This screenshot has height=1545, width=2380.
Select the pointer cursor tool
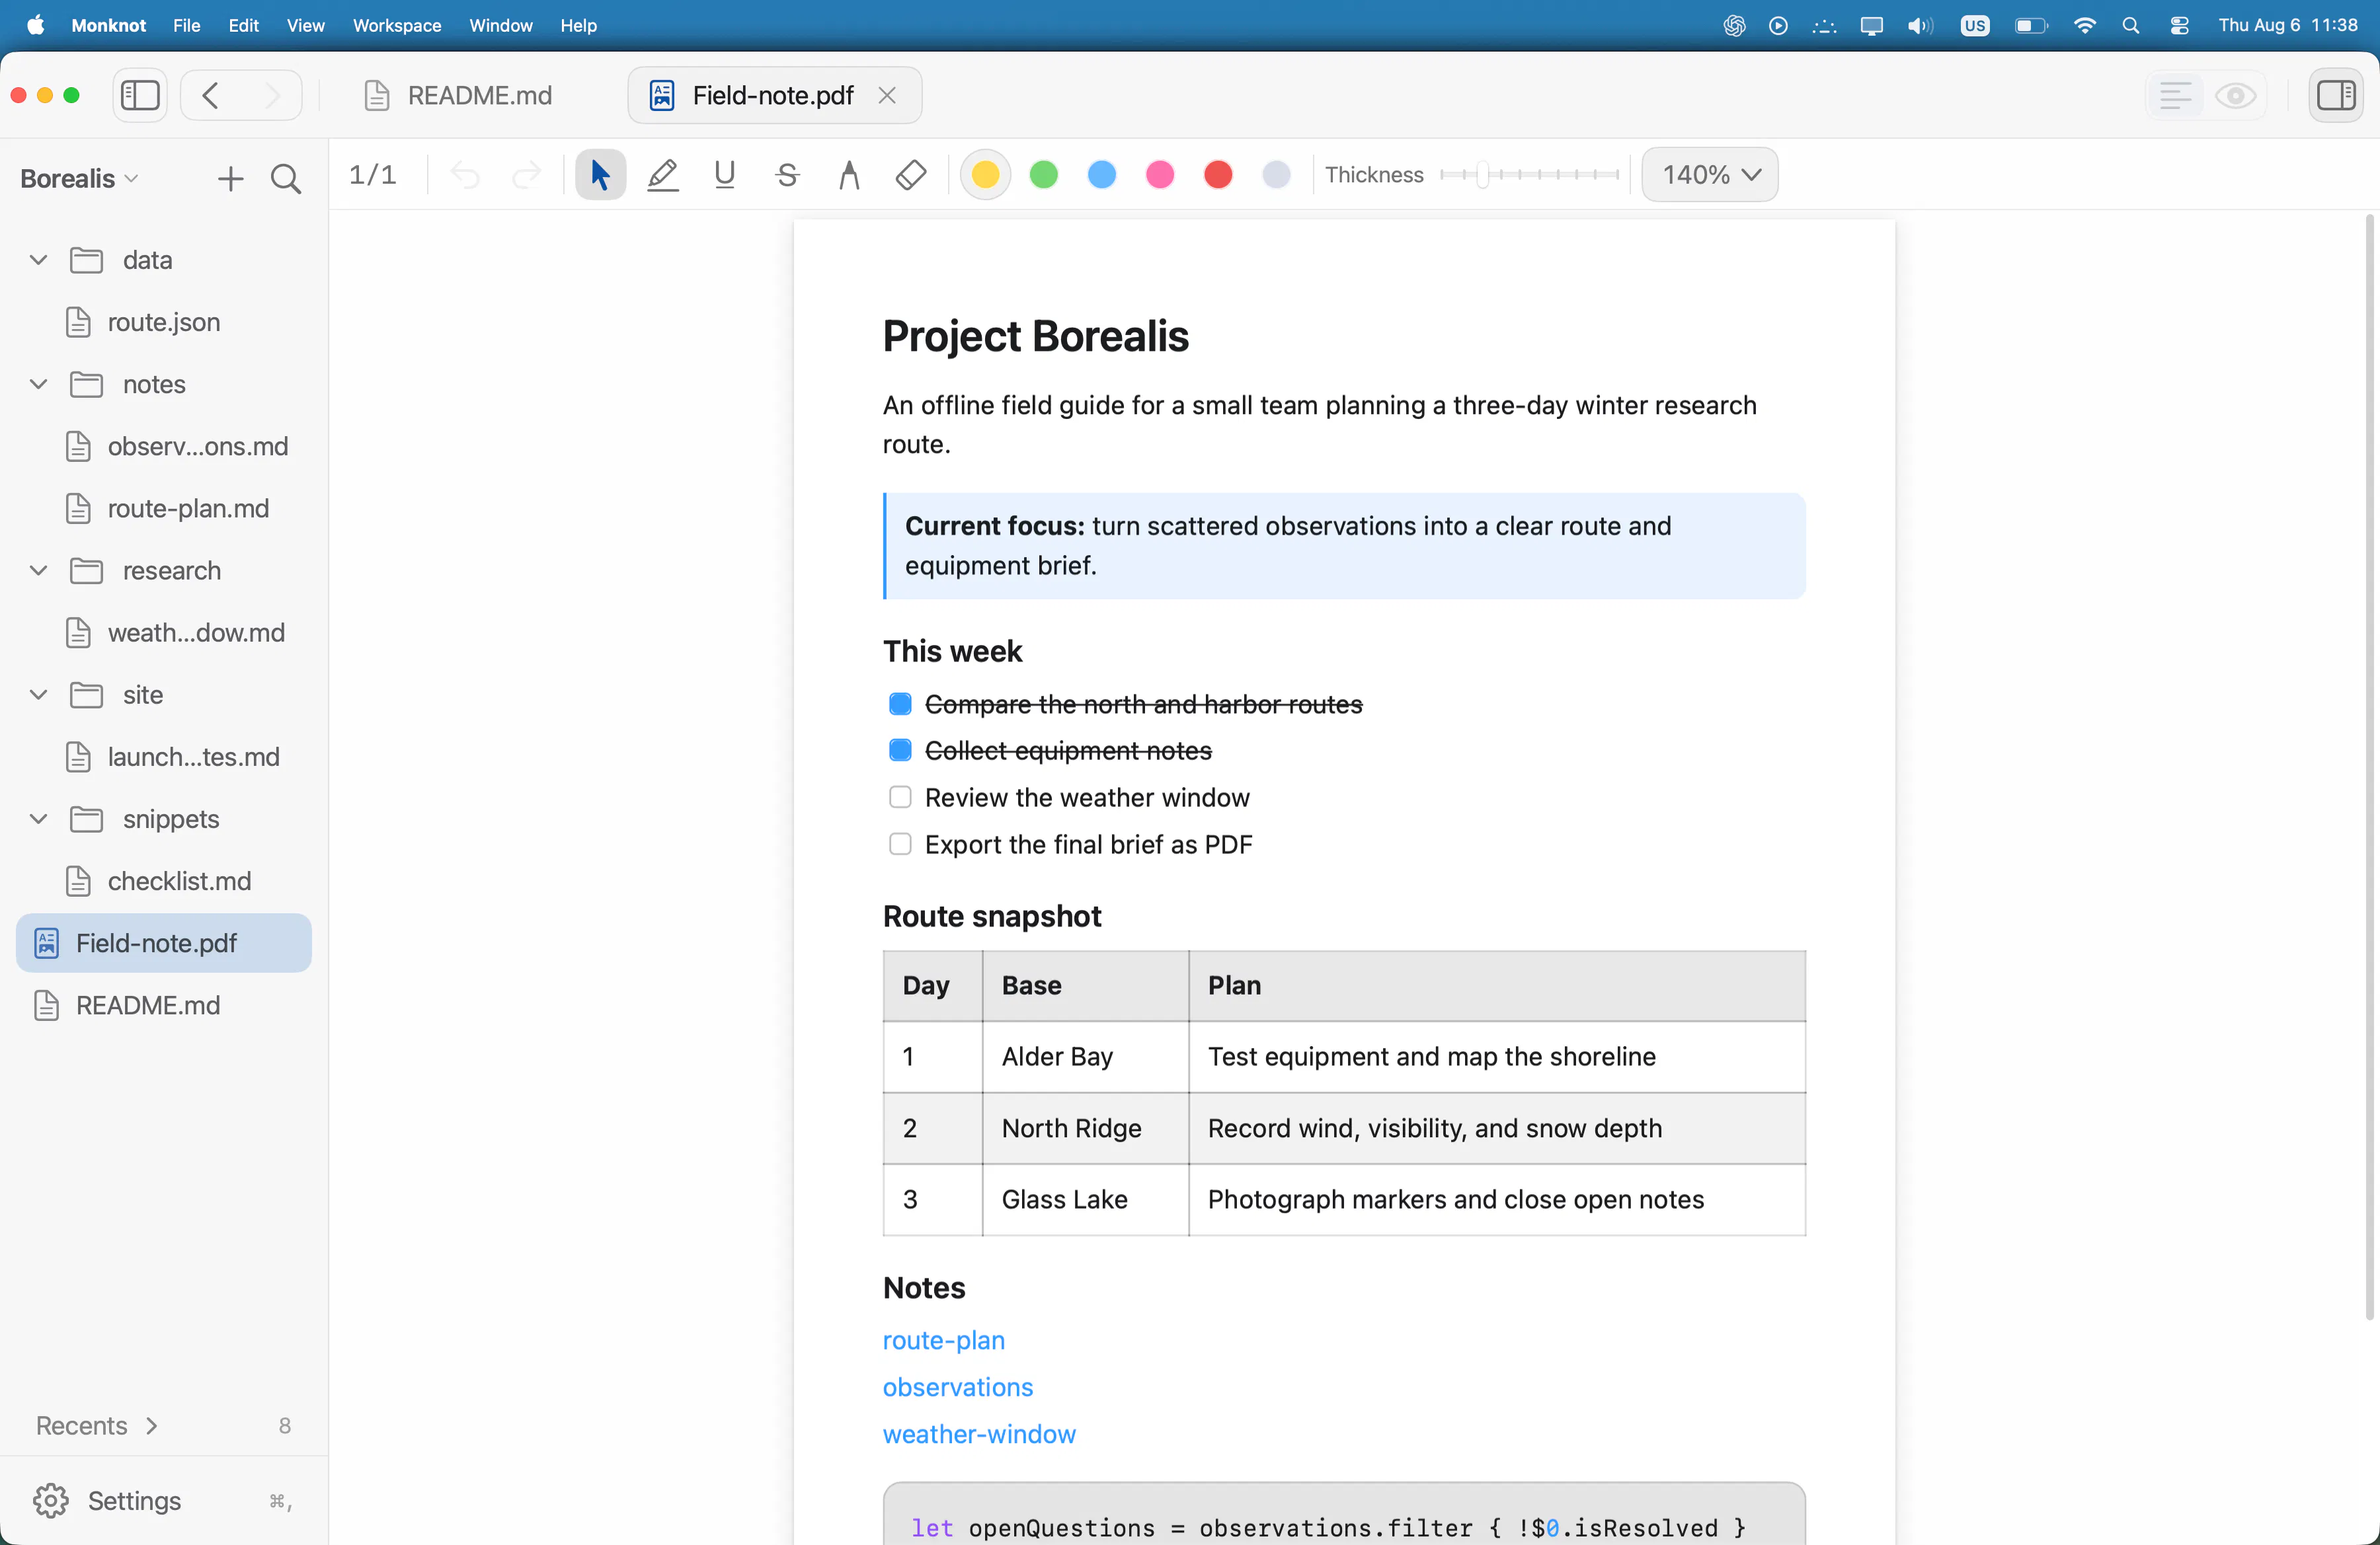[x=600, y=175]
